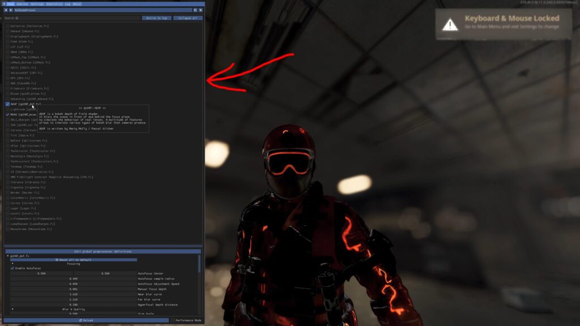This screenshot has width=580, height=326.
Task: Toggle the Enable Autofocus checkbox
Action: pos(12,268)
